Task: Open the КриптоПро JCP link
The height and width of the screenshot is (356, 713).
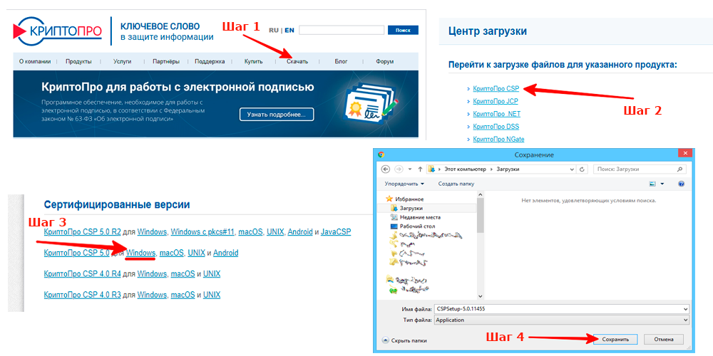Action: click(x=496, y=101)
